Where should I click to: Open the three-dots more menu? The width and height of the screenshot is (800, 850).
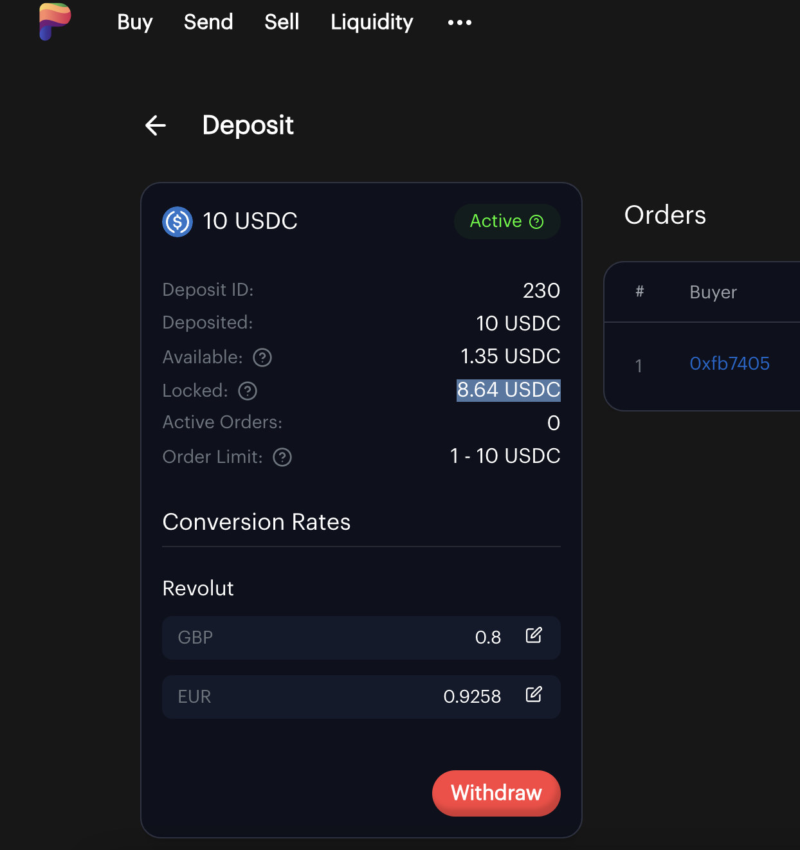click(460, 23)
